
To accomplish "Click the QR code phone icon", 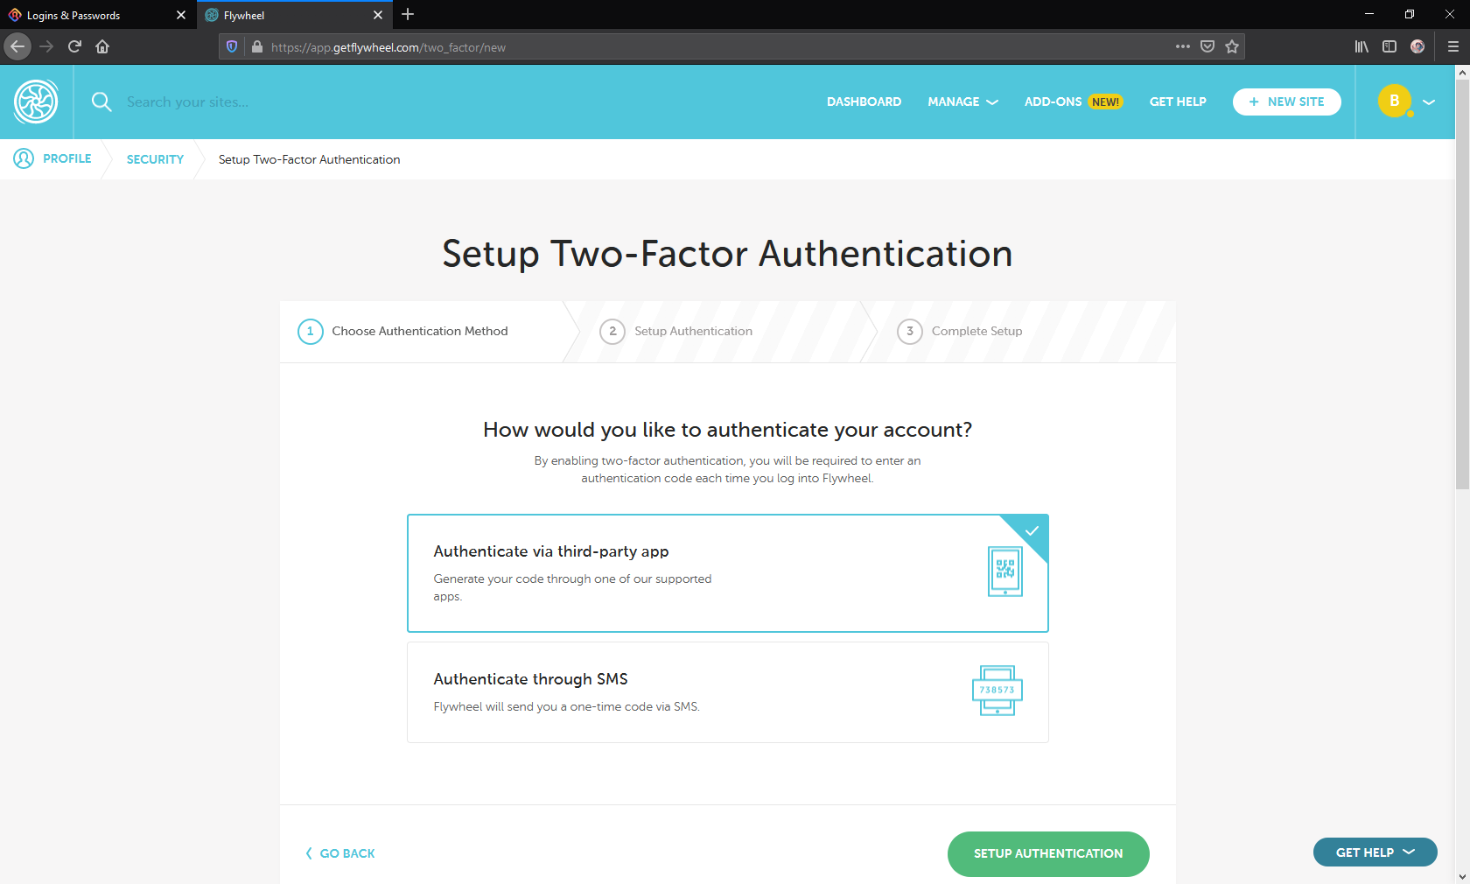I will (1005, 571).
